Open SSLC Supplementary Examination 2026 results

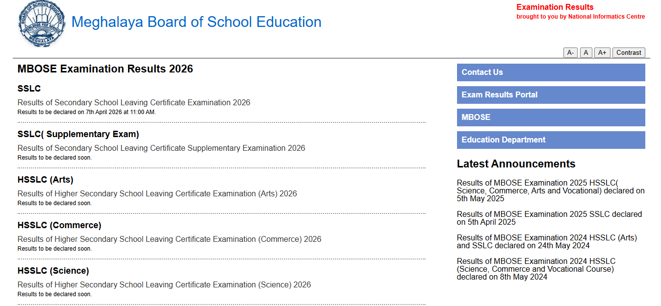[161, 148]
